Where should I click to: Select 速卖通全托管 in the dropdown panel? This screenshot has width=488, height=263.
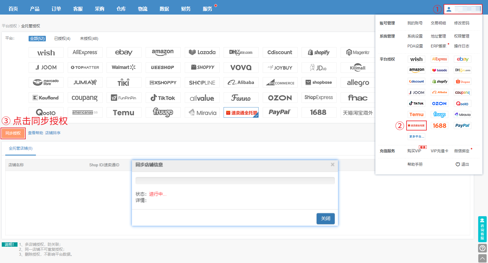tap(416, 126)
